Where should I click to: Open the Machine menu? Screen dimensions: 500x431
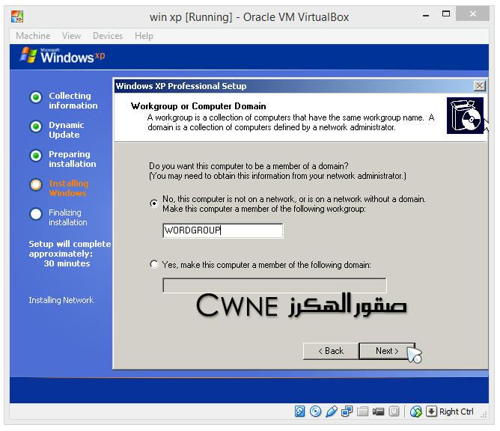(33, 36)
